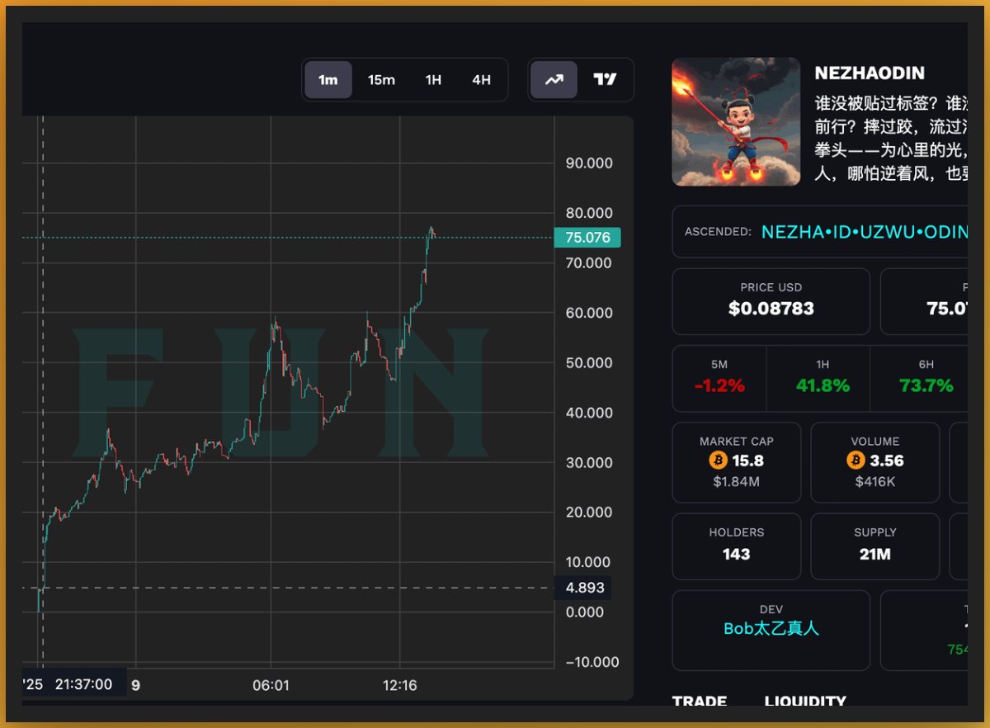Click the 5M change -1.2% value
The image size is (990, 728).
[719, 385]
